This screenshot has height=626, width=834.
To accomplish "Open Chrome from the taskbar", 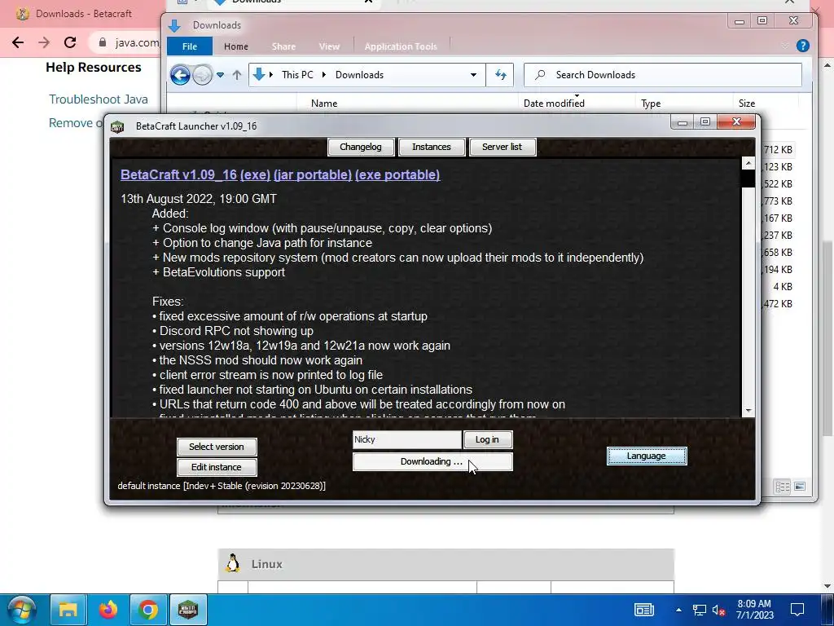I will [148, 610].
